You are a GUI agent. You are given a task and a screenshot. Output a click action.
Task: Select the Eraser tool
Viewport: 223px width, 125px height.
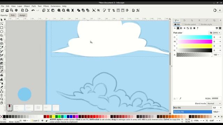point(1,87)
